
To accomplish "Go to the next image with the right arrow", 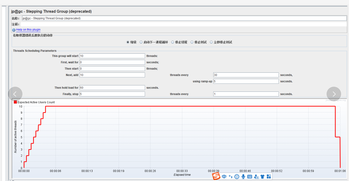I will [334, 94].
